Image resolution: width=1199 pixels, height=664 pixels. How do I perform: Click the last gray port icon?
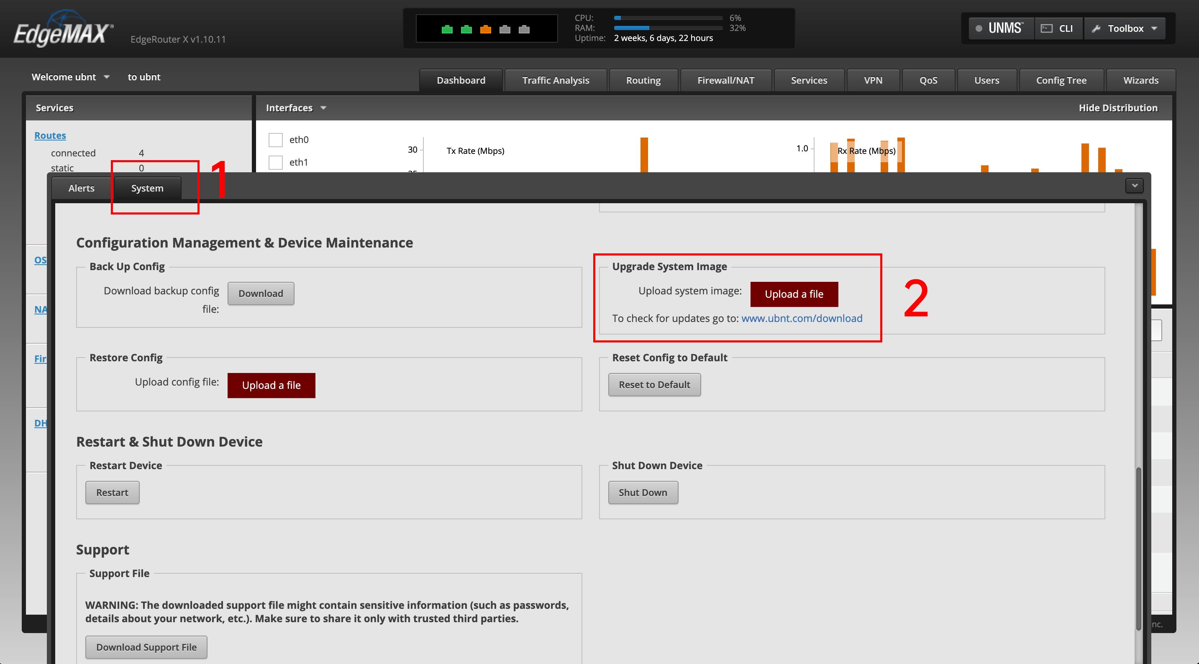tap(524, 29)
